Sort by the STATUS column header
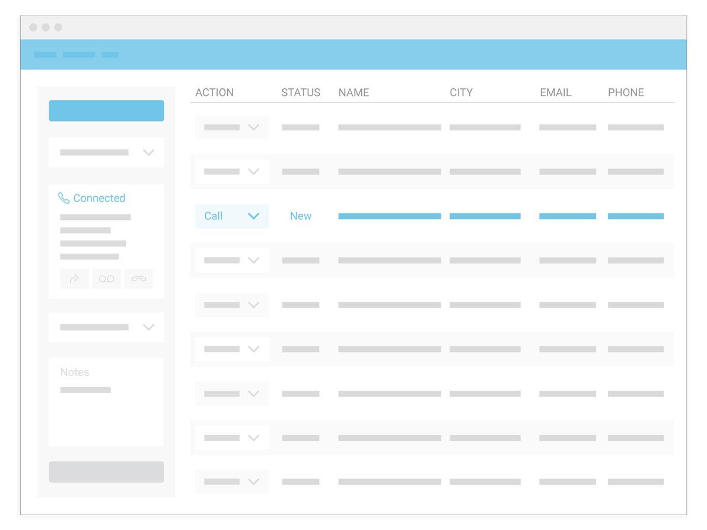Screen dimensions: 707x530 (x=301, y=92)
